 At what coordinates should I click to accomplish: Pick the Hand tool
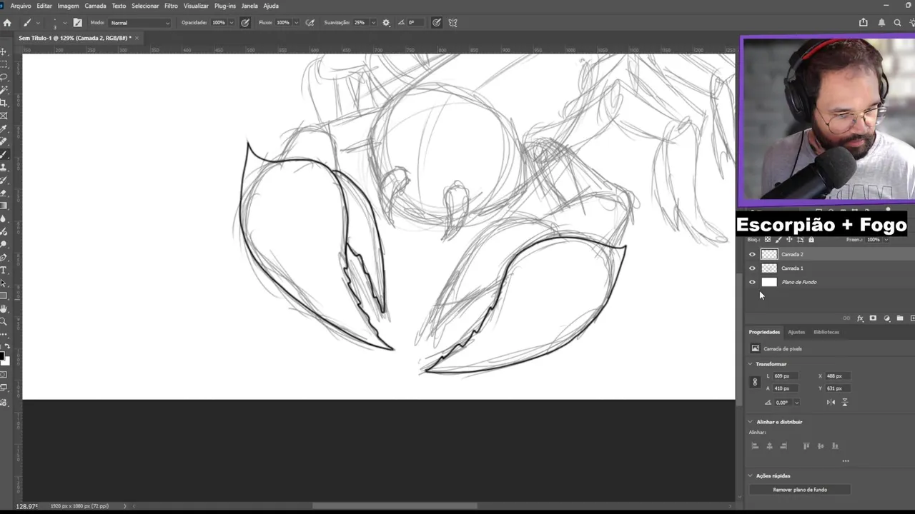[x=4, y=309]
